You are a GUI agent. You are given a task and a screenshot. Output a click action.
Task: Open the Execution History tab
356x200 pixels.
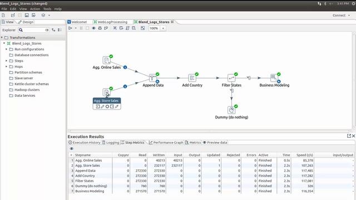pos(84,142)
